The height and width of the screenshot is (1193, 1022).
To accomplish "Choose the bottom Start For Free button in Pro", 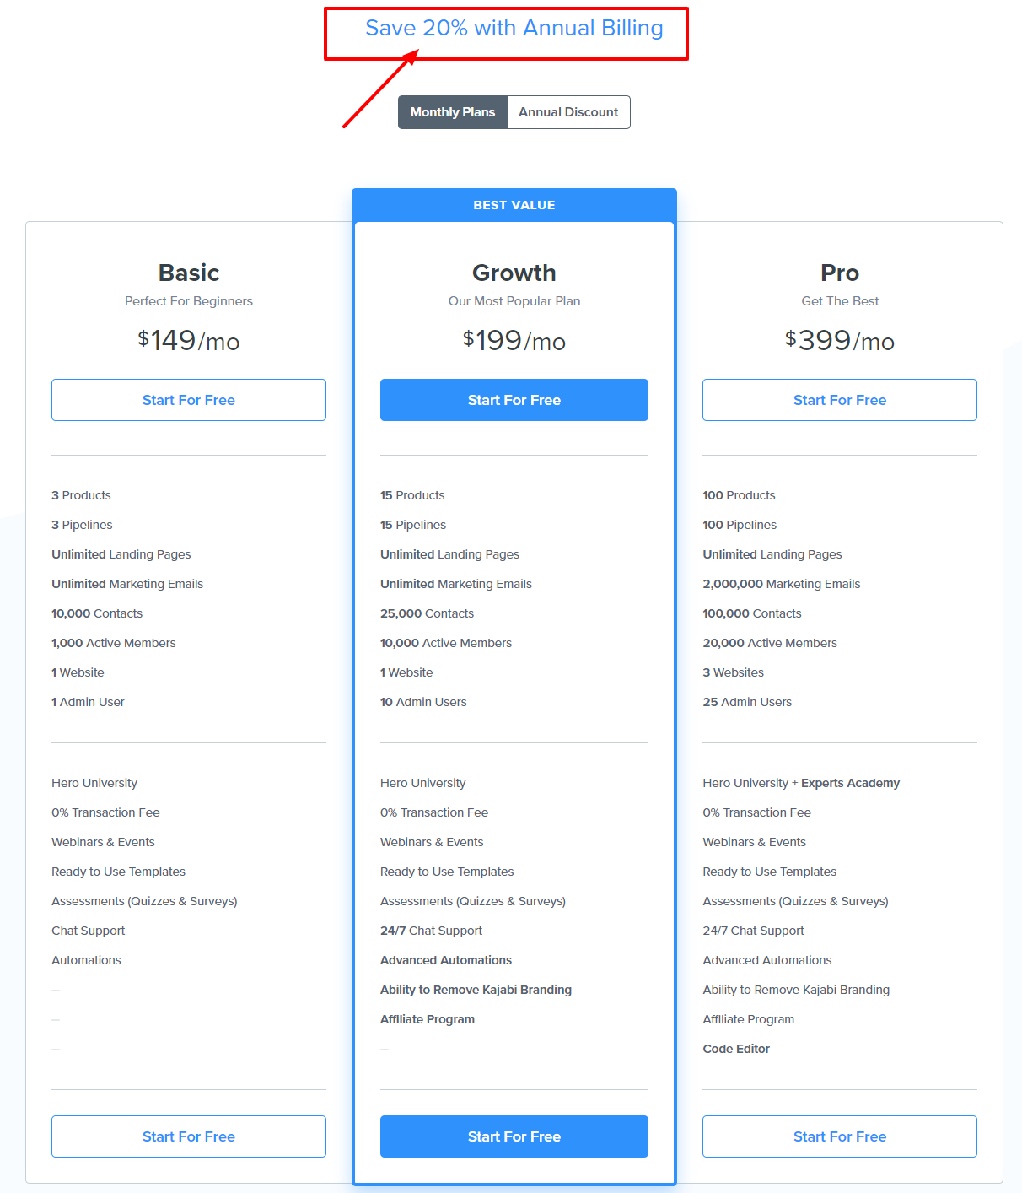I will pos(839,1136).
